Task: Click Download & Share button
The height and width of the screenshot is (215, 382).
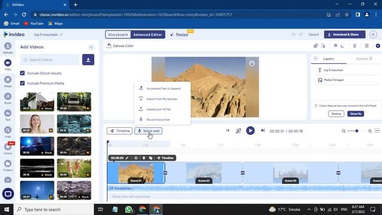Action: 344,35
